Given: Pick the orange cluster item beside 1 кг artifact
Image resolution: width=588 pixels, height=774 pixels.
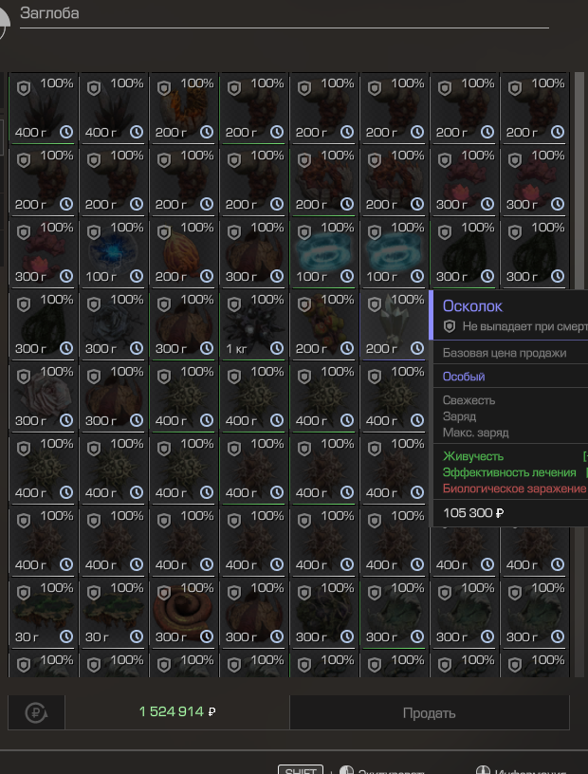Looking at the screenshot, I should point(324,324).
